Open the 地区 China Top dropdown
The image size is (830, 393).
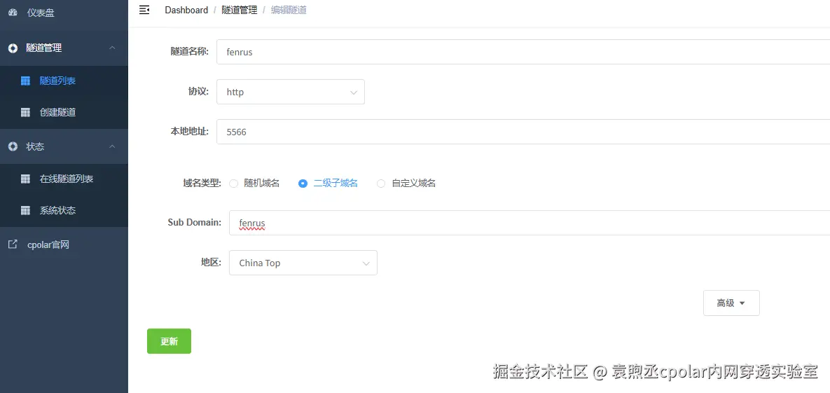point(303,263)
